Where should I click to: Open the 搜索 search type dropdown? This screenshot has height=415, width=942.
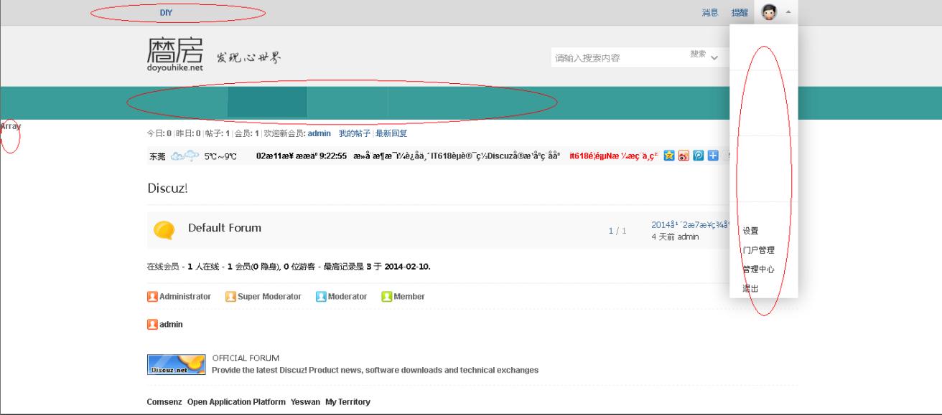tap(704, 55)
